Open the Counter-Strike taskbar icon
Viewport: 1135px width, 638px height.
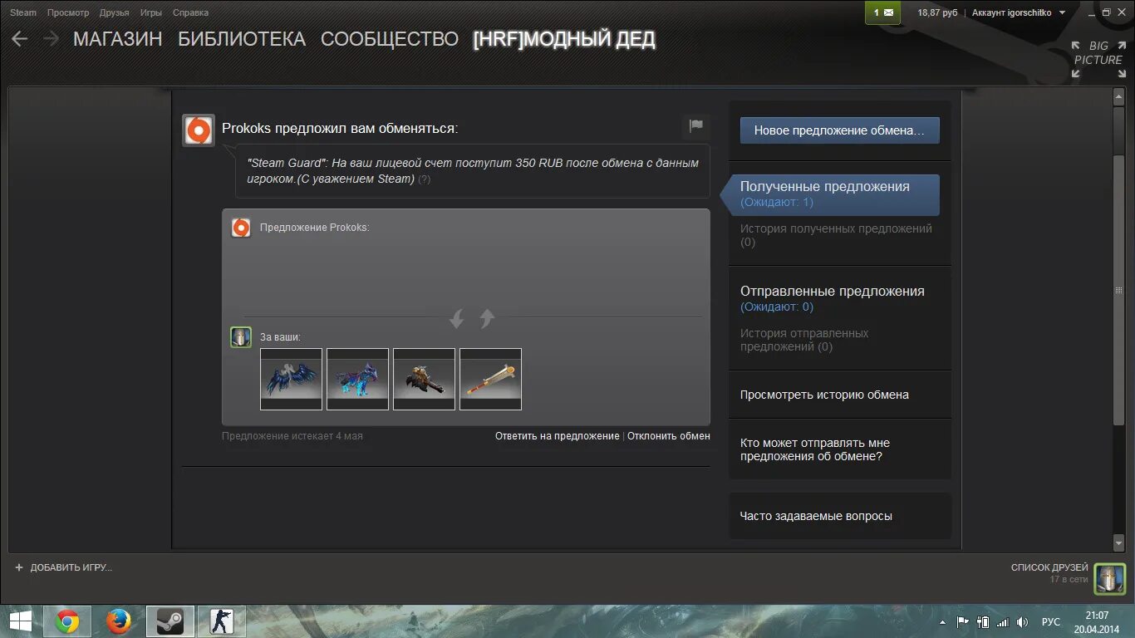point(221,621)
